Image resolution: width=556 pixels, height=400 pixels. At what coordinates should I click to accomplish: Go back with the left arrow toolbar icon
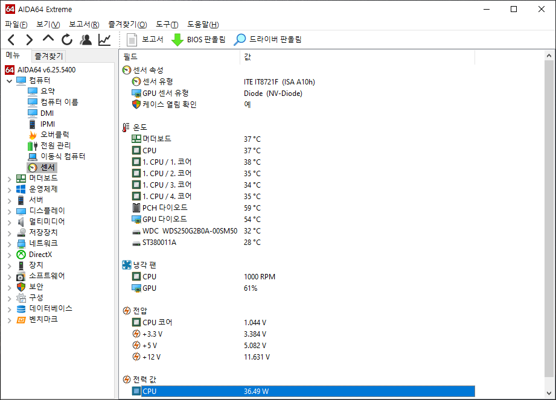tap(11, 40)
